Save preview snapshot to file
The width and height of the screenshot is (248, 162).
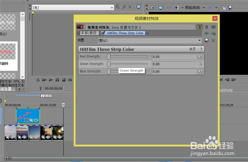tap(230, 8)
